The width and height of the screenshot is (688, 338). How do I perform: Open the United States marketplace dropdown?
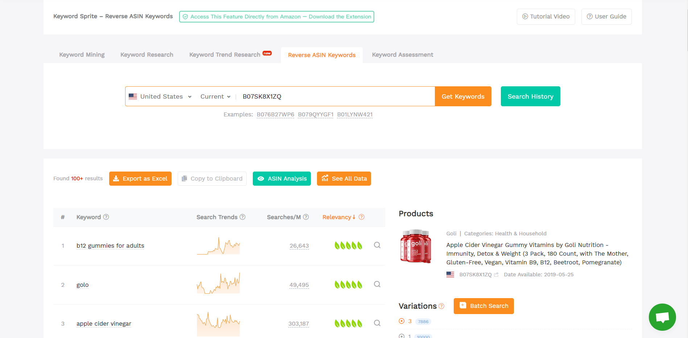160,96
